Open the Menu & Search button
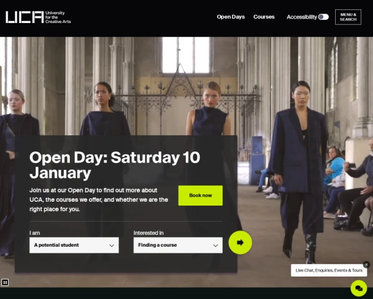 coord(348,17)
